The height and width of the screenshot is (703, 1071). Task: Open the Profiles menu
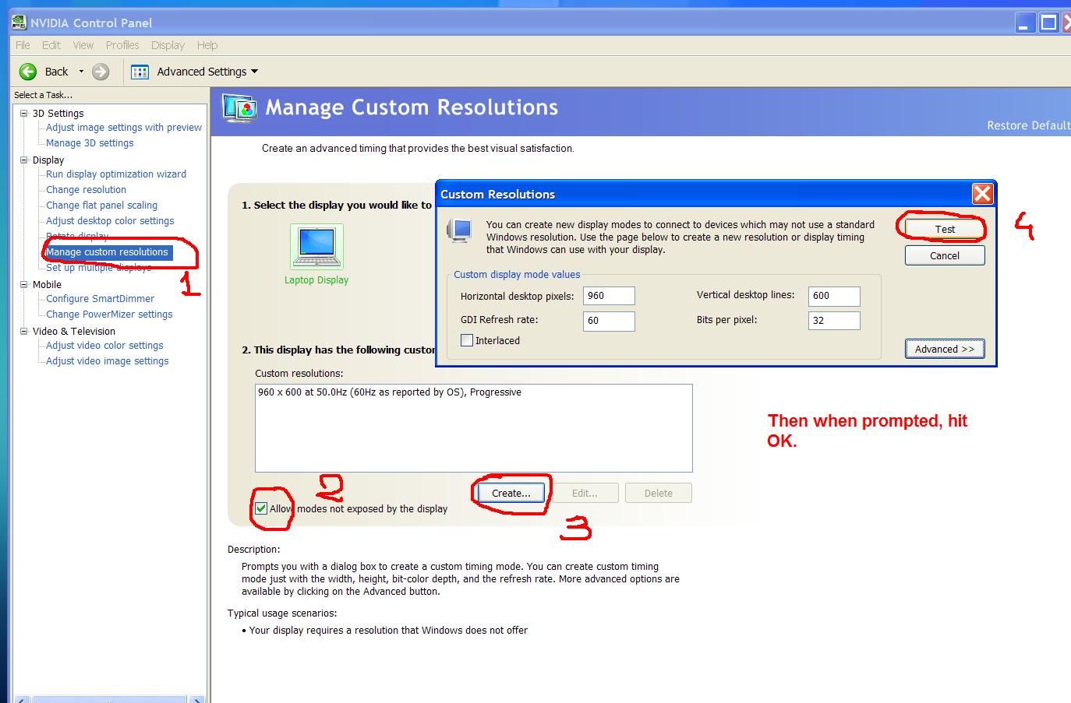pyautogui.click(x=122, y=45)
